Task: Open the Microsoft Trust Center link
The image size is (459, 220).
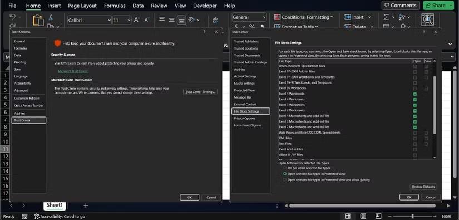Action: click(x=72, y=71)
